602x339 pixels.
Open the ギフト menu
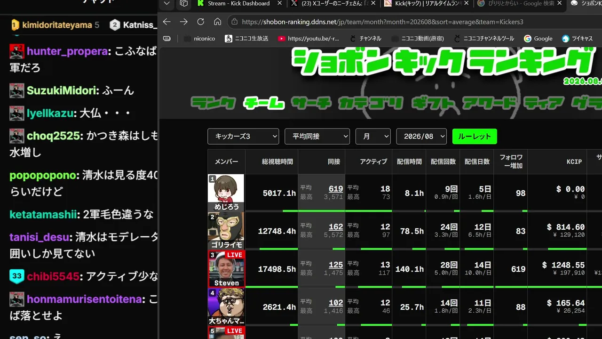click(x=433, y=103)
